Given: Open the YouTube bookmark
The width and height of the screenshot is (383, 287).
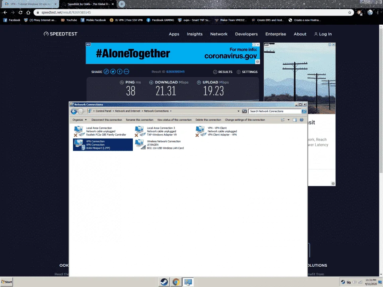Looking at the screenshot, I should [69, 20].
